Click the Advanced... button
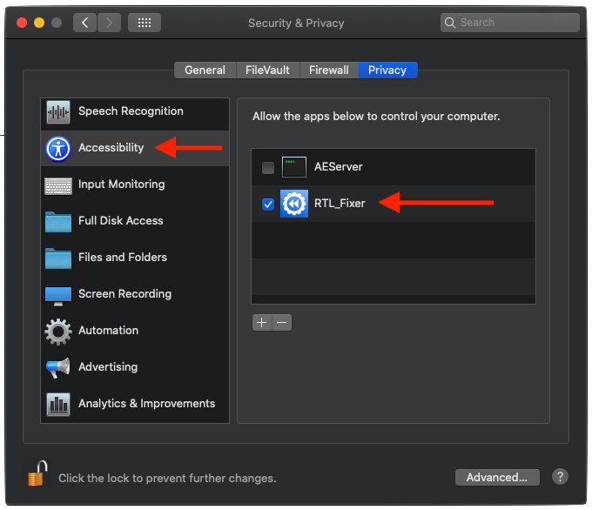This screenshot has width=592, height=510. point(497,477)
